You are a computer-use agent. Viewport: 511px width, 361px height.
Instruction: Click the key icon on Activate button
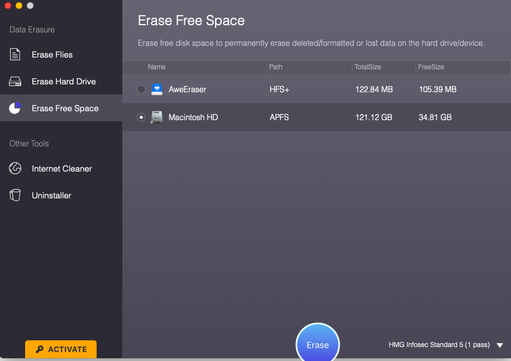pyautogui.click(x=40, y=349)
